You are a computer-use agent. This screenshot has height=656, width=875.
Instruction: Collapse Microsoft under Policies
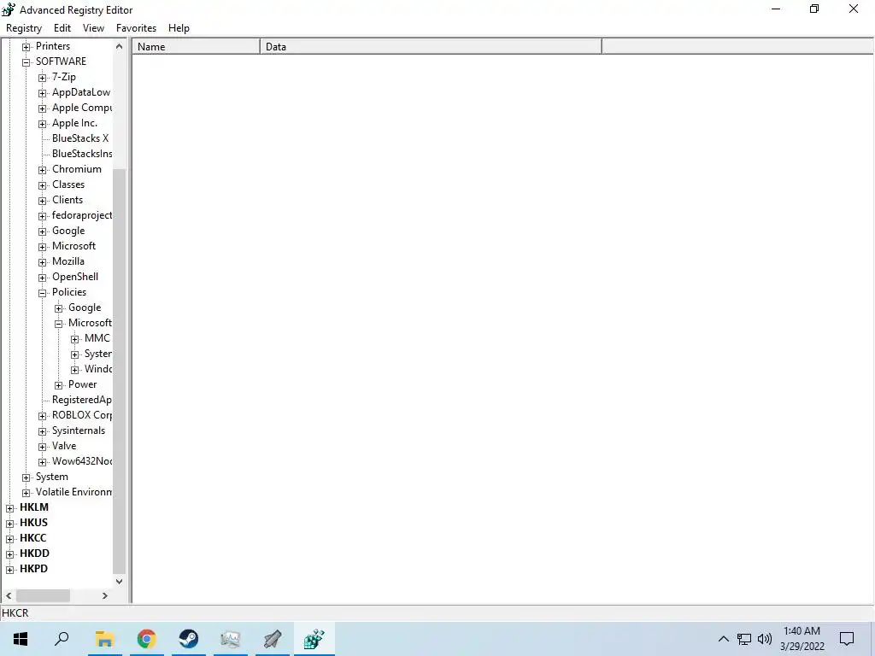(x=58, y=324)
